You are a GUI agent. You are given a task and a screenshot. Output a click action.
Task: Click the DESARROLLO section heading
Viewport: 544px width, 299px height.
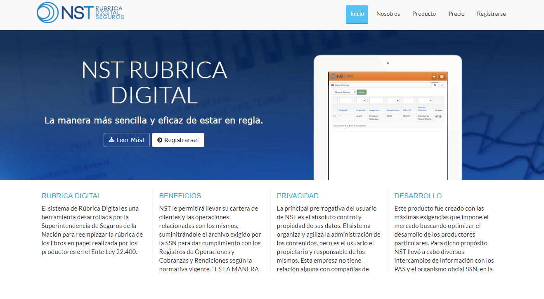[418, 196]
